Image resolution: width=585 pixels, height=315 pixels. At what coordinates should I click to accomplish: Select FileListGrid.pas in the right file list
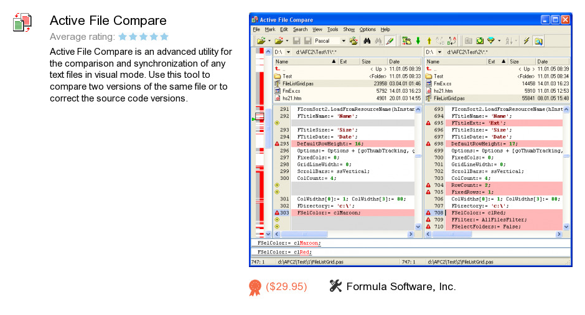pyautogui.click(x=498, y=98)
